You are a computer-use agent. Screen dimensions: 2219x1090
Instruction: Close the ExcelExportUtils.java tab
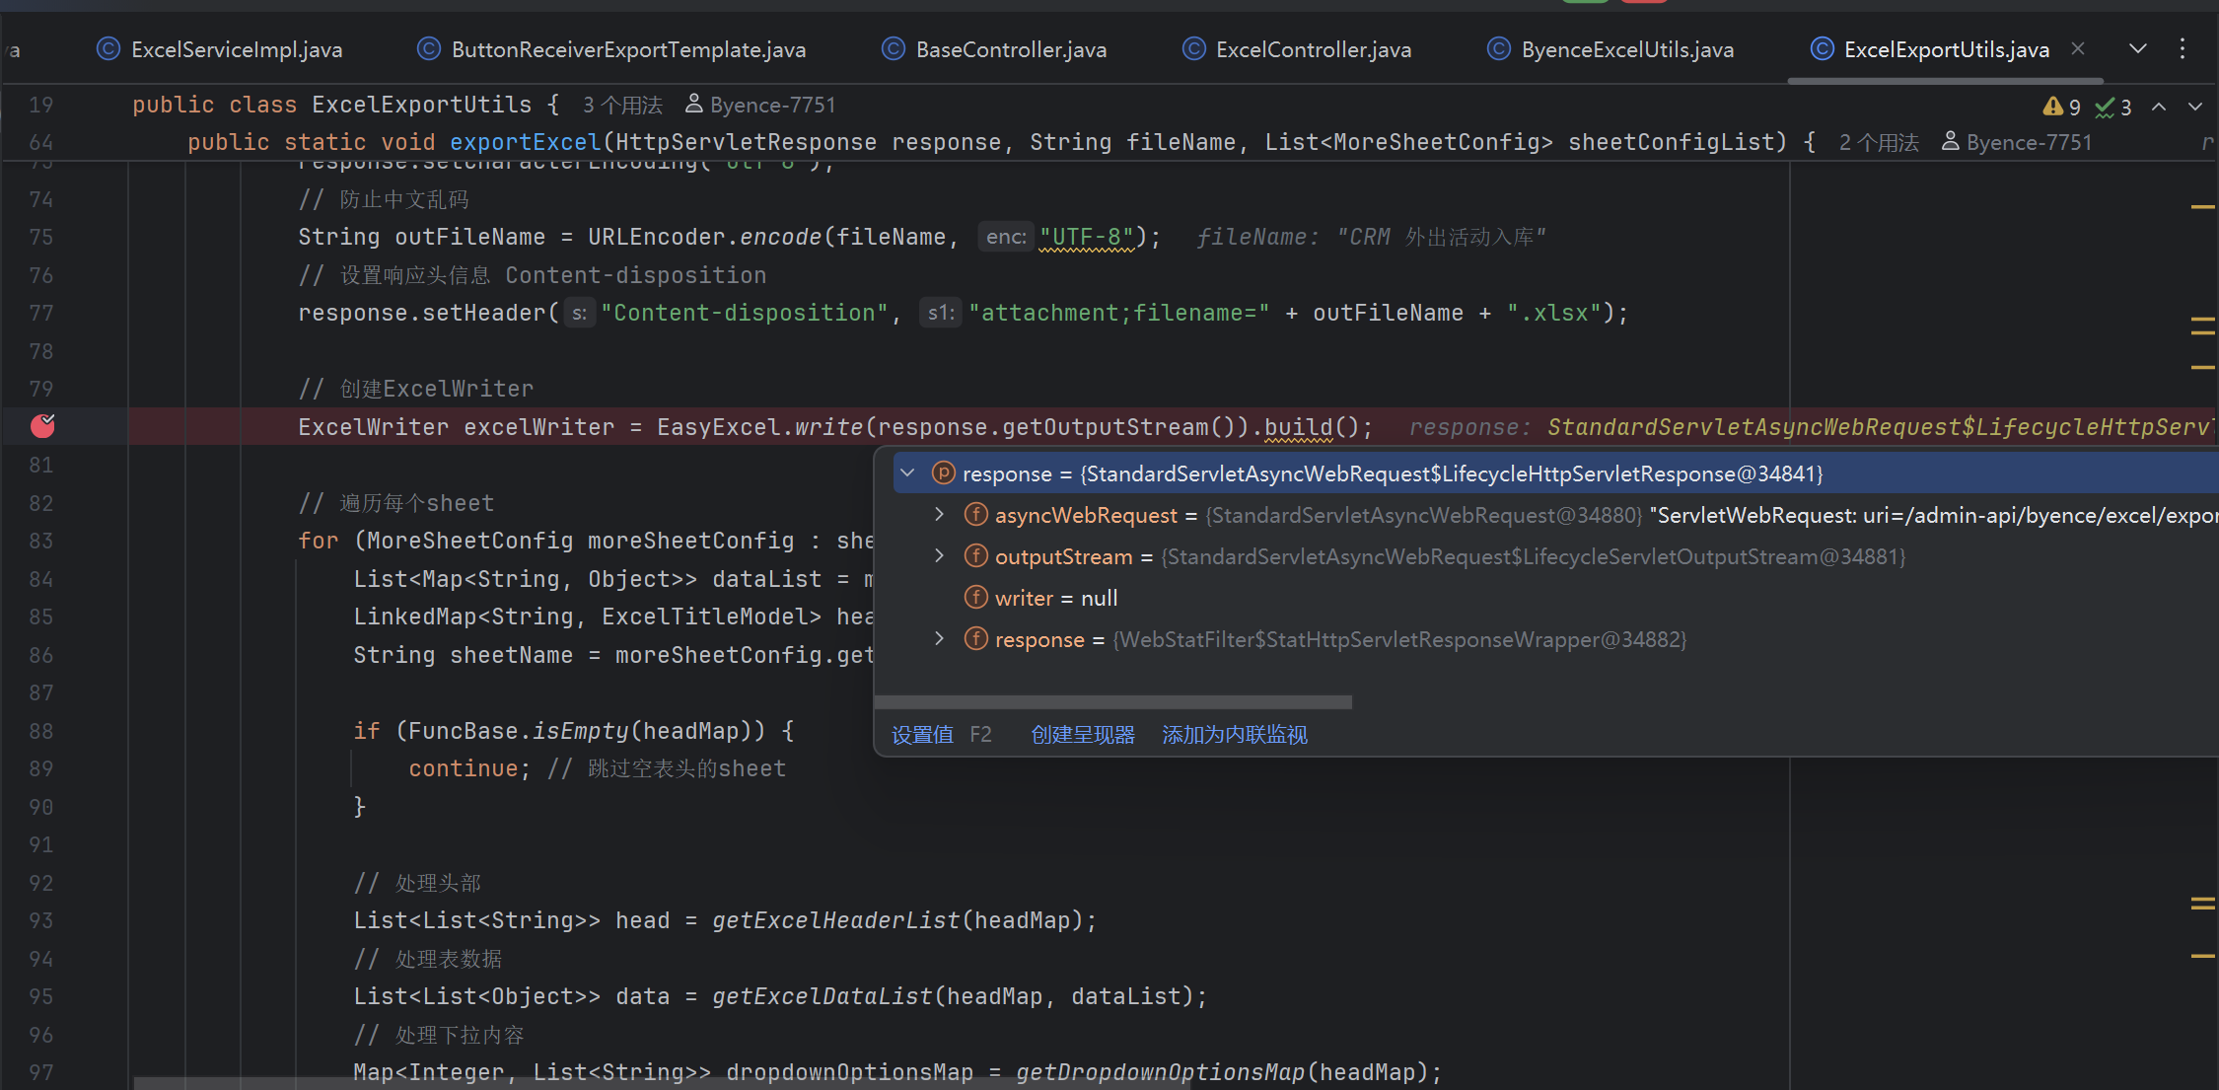pos(2078,48)
